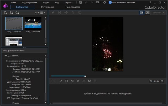Step to the next frame
The height and width of the screenshot is (106, 168).
pos(78,81)
